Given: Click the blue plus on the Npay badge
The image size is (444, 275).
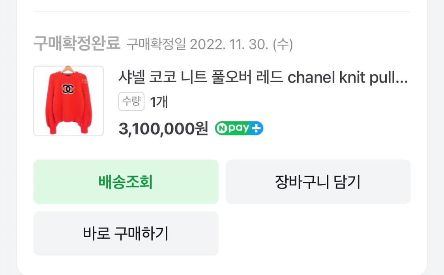Looking at the screenshot, I should 257,128.
